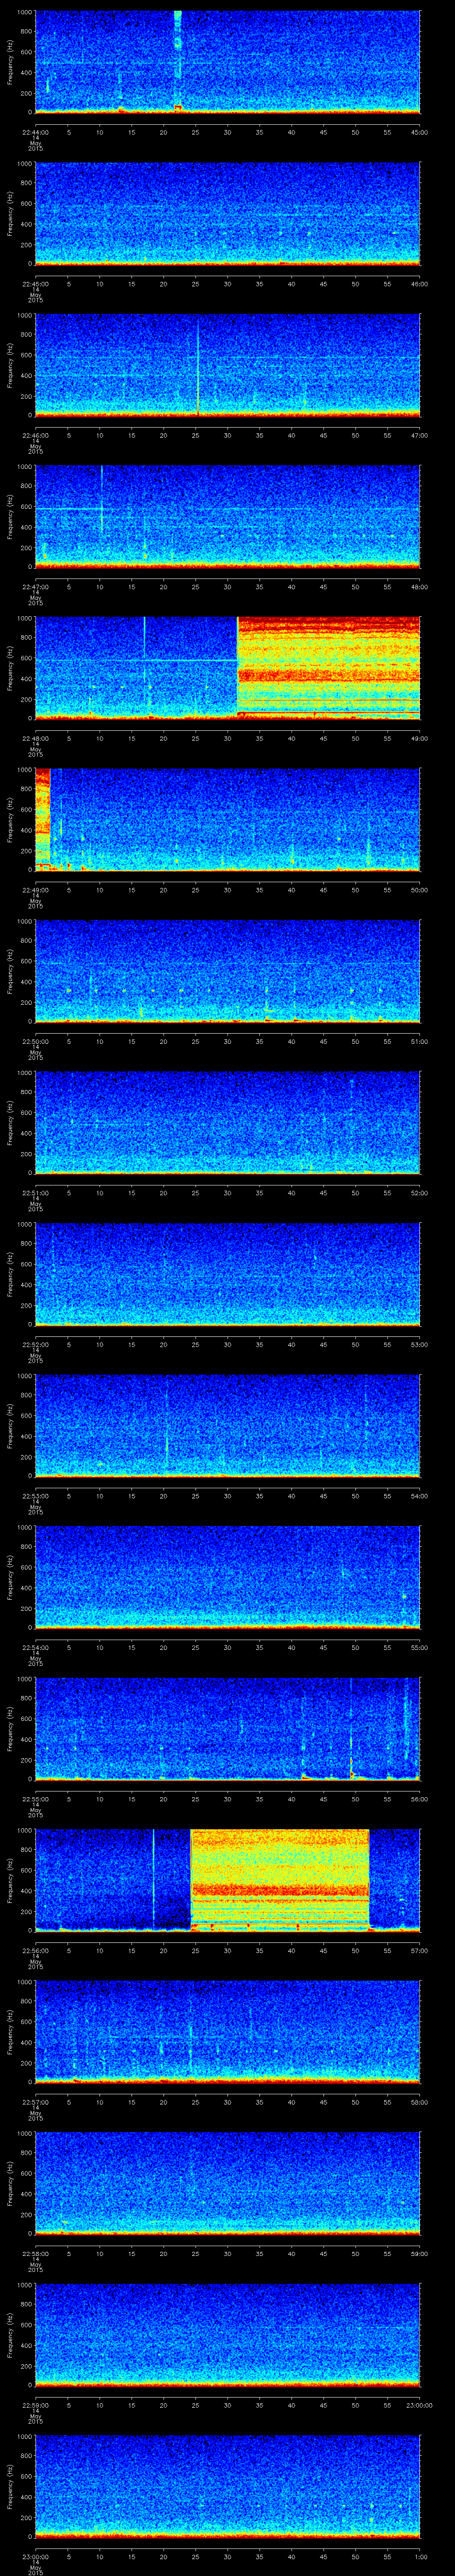Open the 22:47:00 spectrogram panel
The width and height of the screenshot is (455, 2576).
228,516
